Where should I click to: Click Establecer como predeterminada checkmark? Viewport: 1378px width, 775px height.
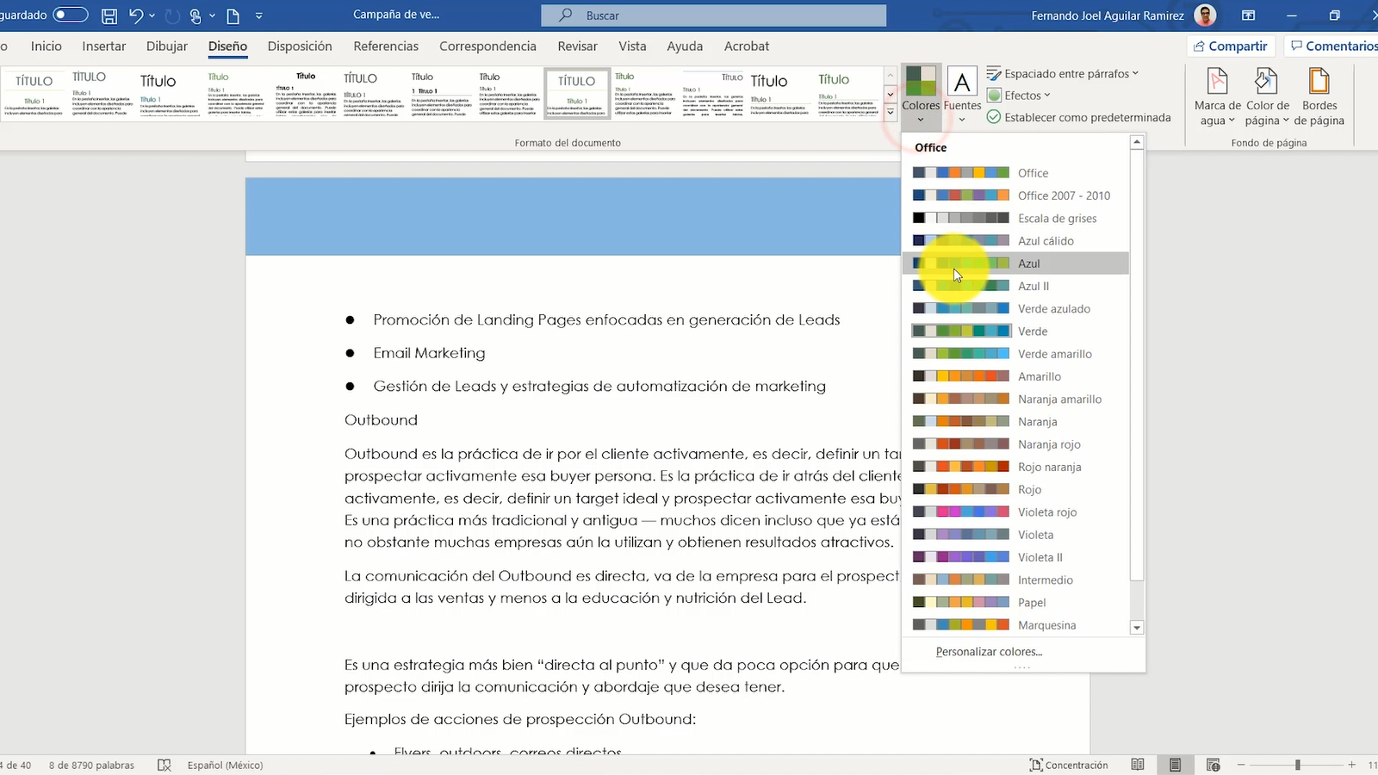[x=994, y=117]
